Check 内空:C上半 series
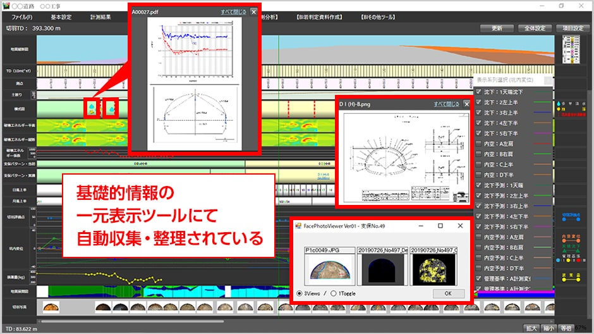This screenshot has height=334, width=594. (x=479, y=164)
